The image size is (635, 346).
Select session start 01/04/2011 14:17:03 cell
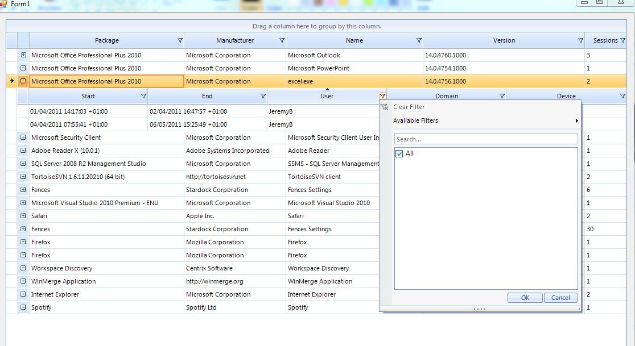pyautogui.click(x=88, y=111)
